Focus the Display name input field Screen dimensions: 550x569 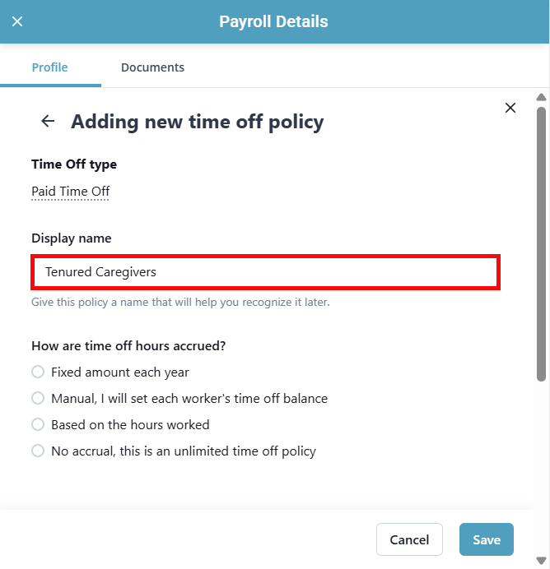[x=265, y=272]
